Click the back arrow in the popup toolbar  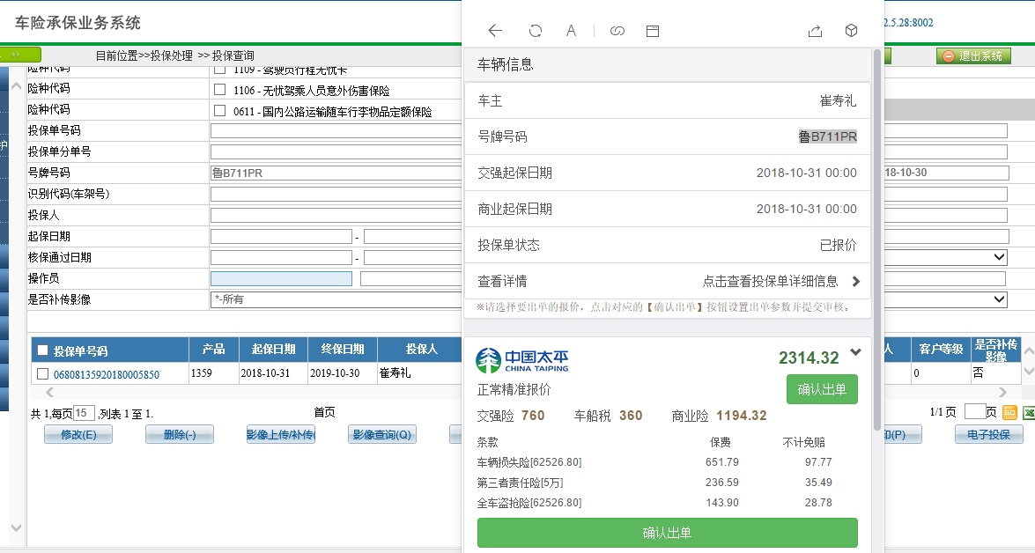495,31
